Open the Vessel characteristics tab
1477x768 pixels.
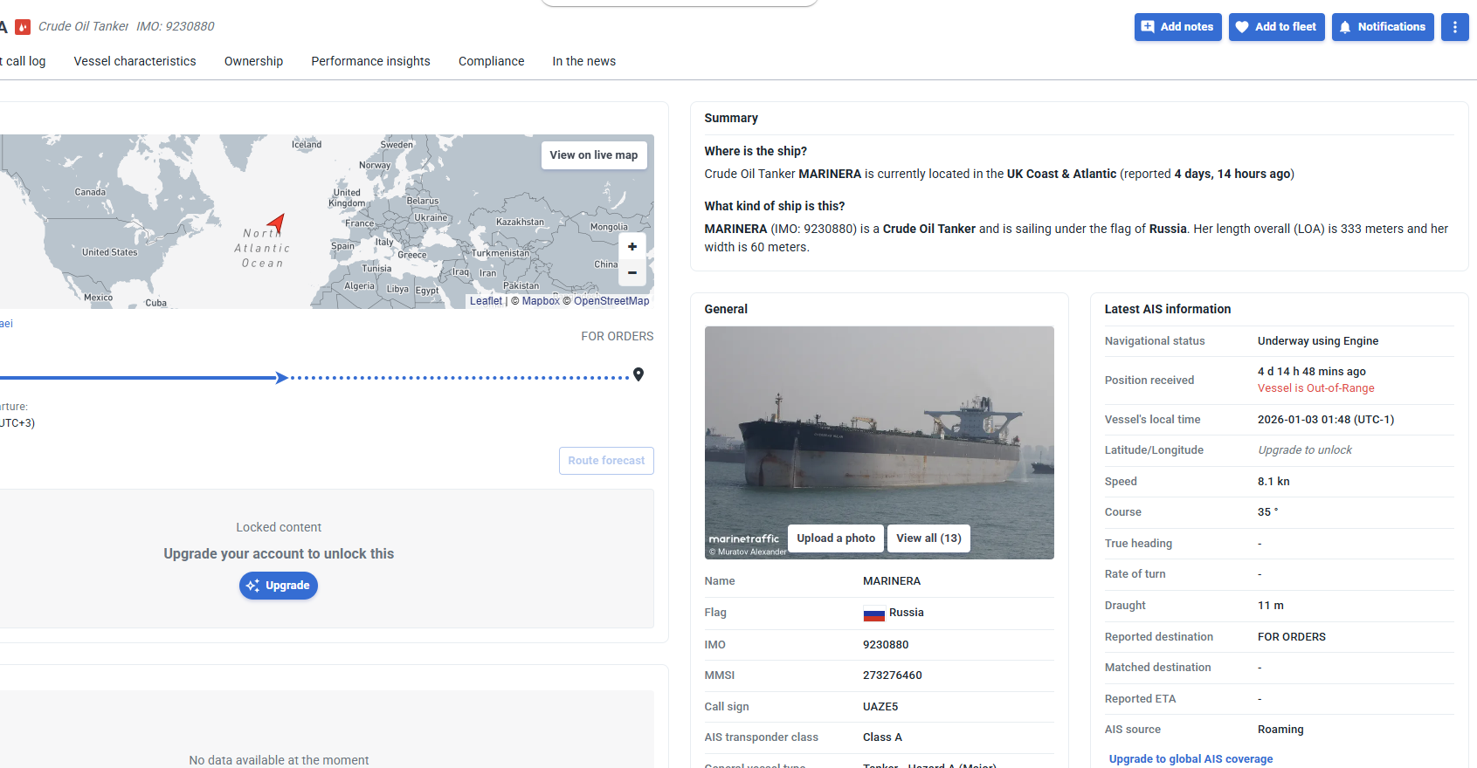(x=135, y=61)
